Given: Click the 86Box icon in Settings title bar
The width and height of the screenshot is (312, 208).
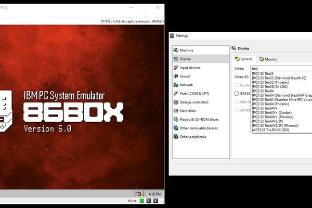Looking at the screenshot, I should click(172, 36).
